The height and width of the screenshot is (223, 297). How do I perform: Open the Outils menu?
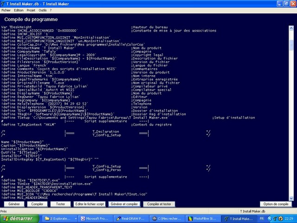(x=43, y=10)
